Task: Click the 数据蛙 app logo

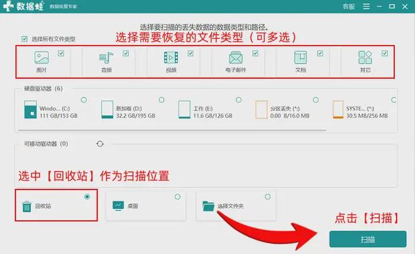Action: pyautogui.click(x=8, y=6)
